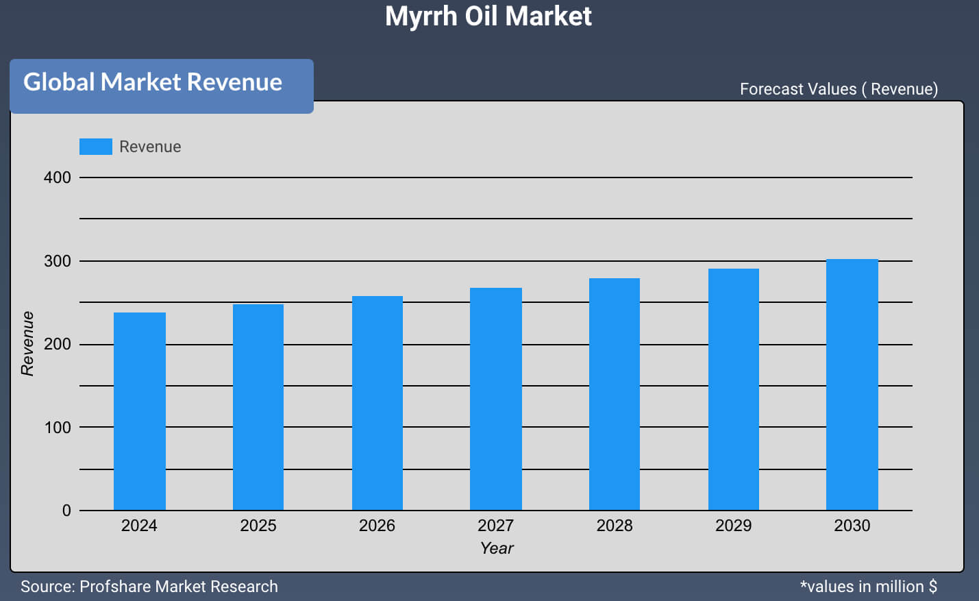The height and width of the screenshot is (601, 979).
Task: Click the '2026' x-axis label
Action: [377, 526]
